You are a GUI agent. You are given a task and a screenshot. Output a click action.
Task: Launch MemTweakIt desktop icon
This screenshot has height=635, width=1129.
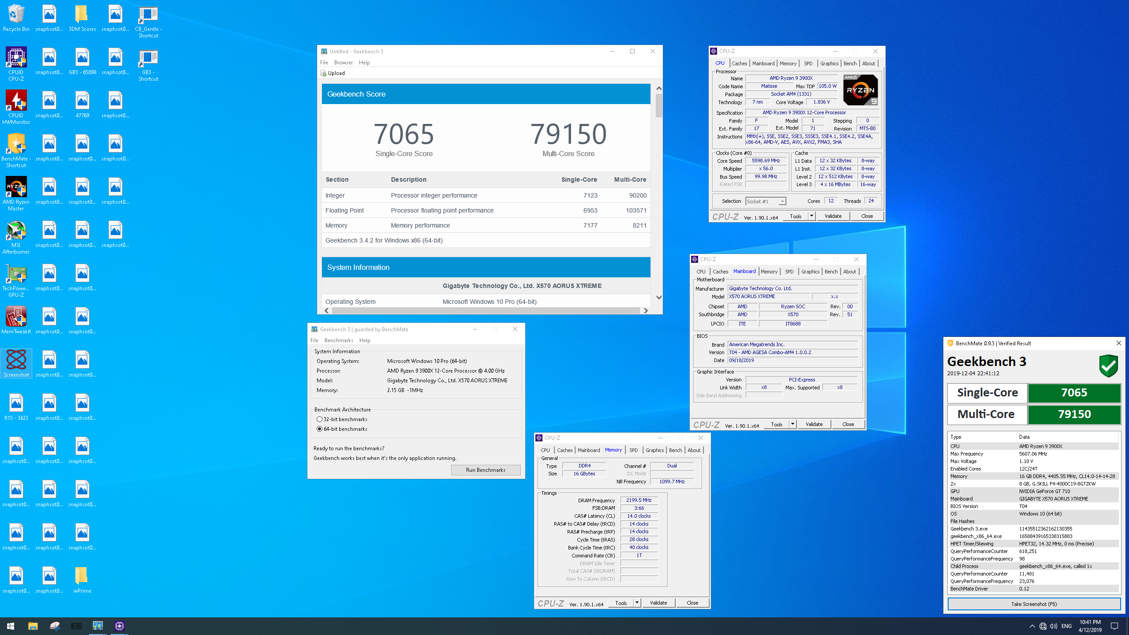(x=16, y=320)
